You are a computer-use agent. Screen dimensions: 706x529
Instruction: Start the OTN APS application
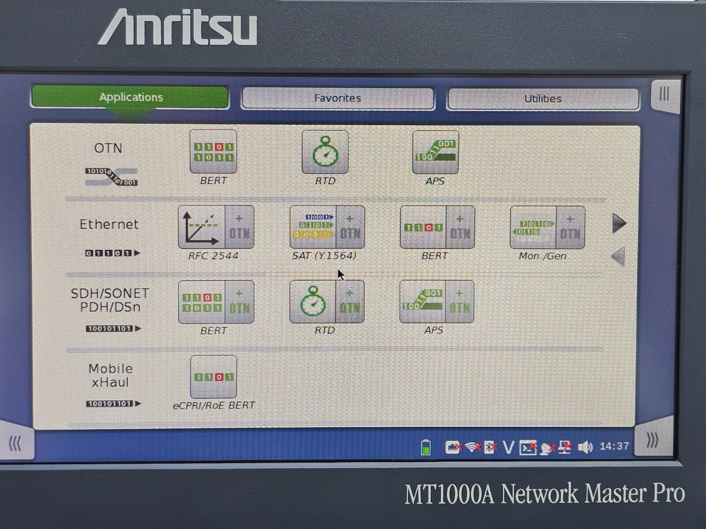[x=437, y=152]
